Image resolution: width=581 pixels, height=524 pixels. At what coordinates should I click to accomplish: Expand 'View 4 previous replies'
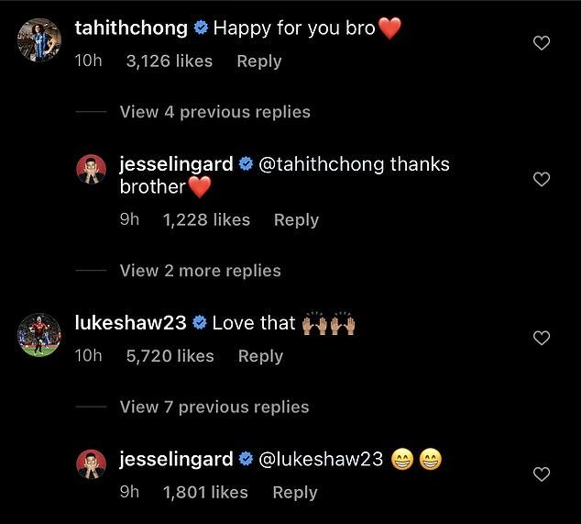click(x=215, y=112)
